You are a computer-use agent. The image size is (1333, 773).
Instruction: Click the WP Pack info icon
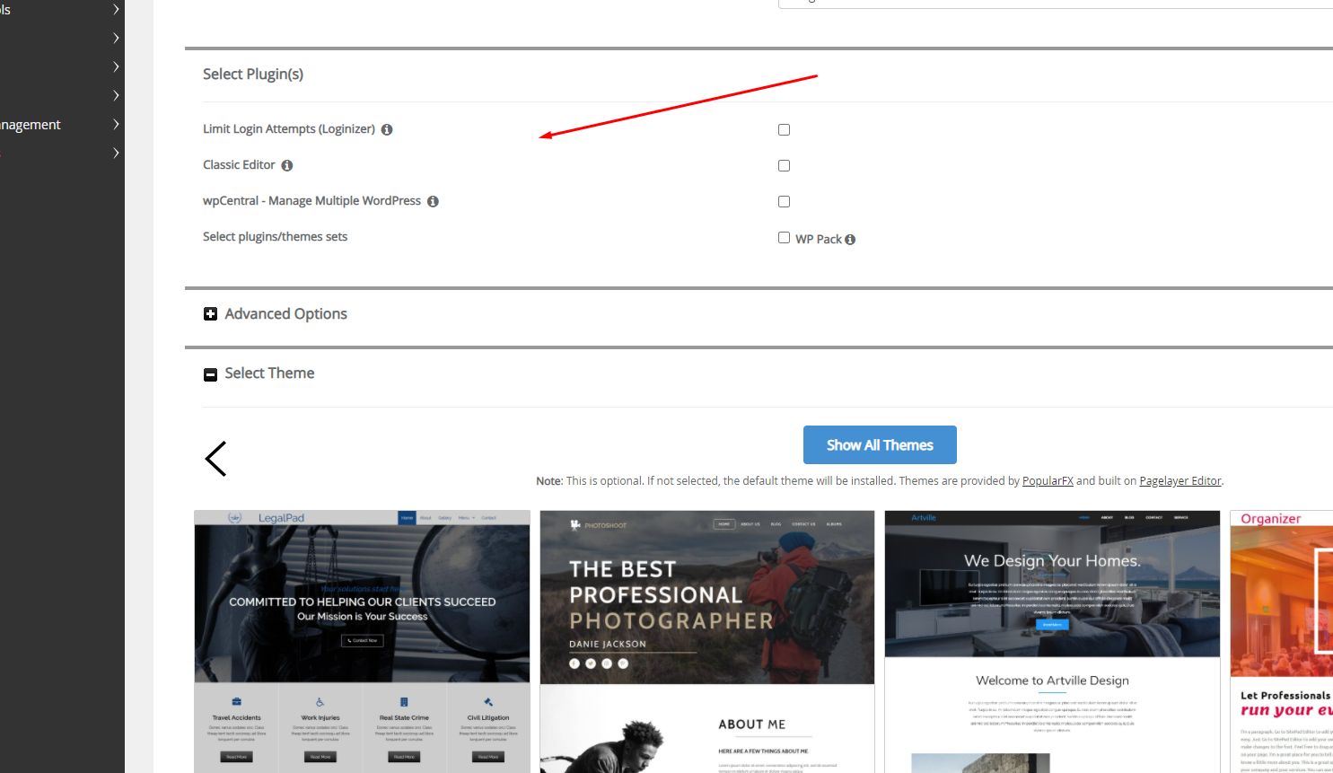pyautogui.click(x=850, y=240)
